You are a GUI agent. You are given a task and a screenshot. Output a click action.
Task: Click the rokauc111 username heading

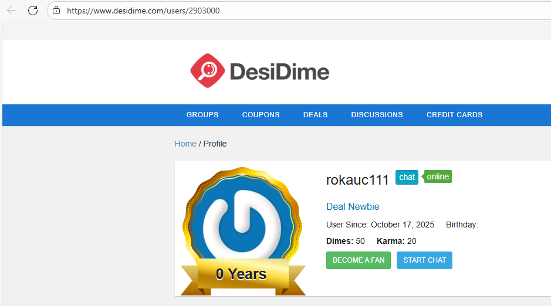point(357,180)
